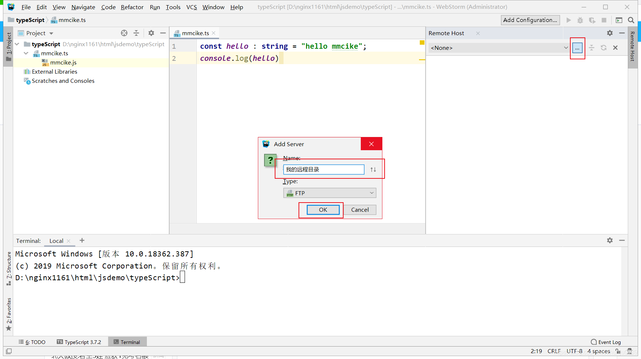Click the run anything window icon in toolbar
This screenshot has width=641, height=359.
pyautogui.click(x=619, y=20)
